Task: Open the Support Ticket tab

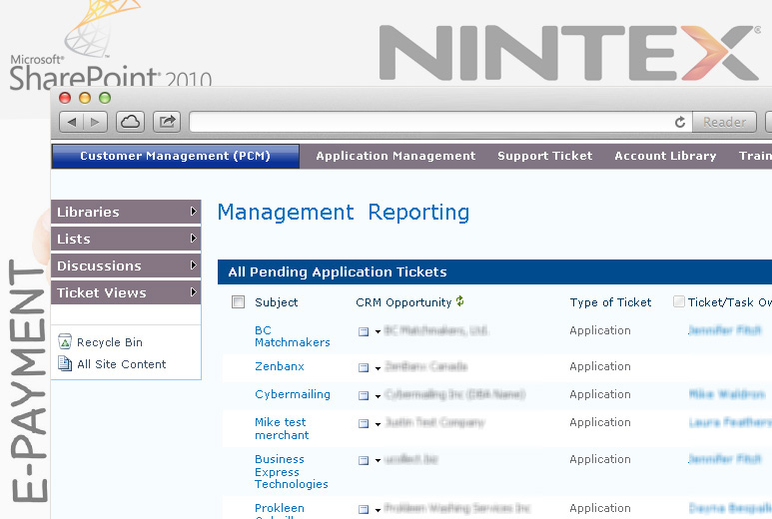Action: tap(544, 156)
